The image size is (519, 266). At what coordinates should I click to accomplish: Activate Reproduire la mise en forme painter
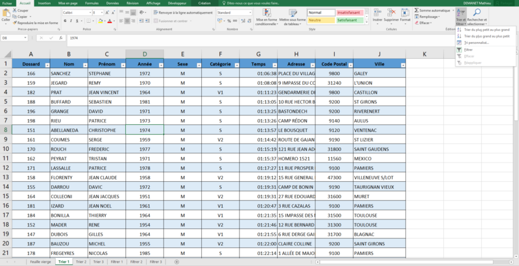pyautogui.click(x=35, y=23)
